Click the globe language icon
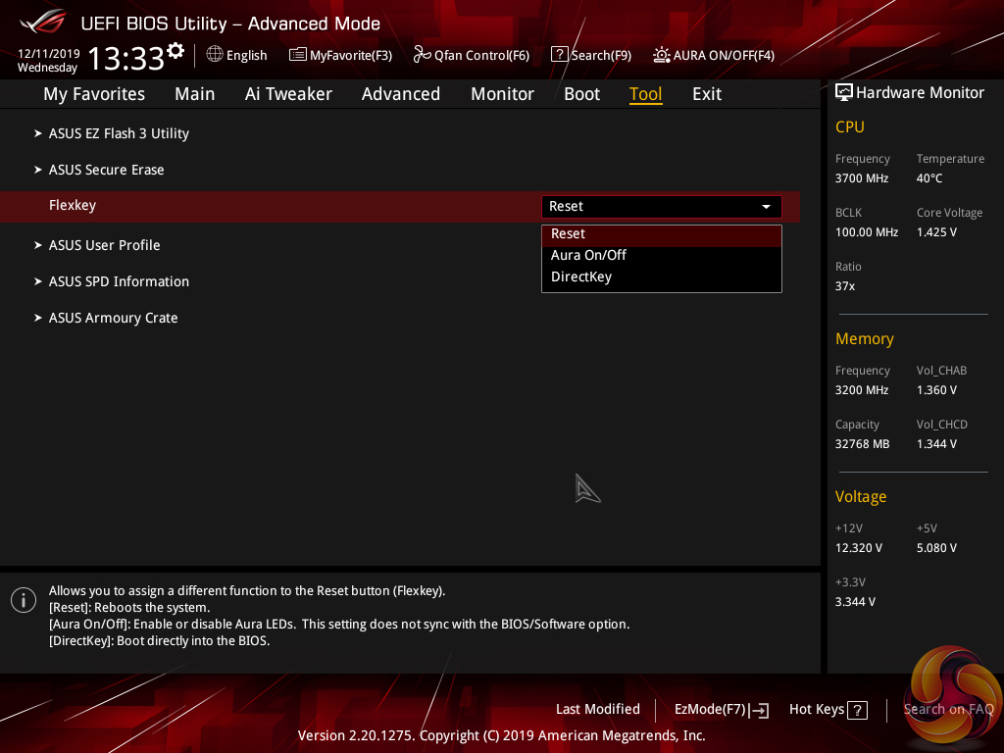The width and height of the screenshot is (1004, 753). 215,55
